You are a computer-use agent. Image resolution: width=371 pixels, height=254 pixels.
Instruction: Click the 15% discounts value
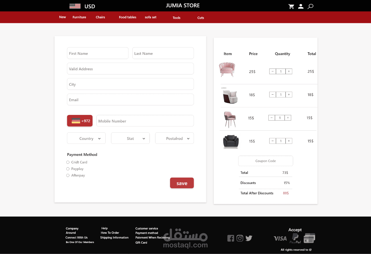click(287, 183)
